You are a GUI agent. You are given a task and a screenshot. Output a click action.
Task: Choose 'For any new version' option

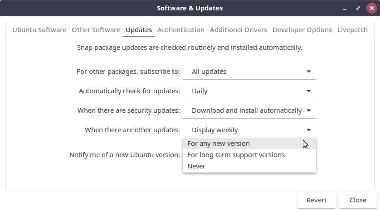219,144
